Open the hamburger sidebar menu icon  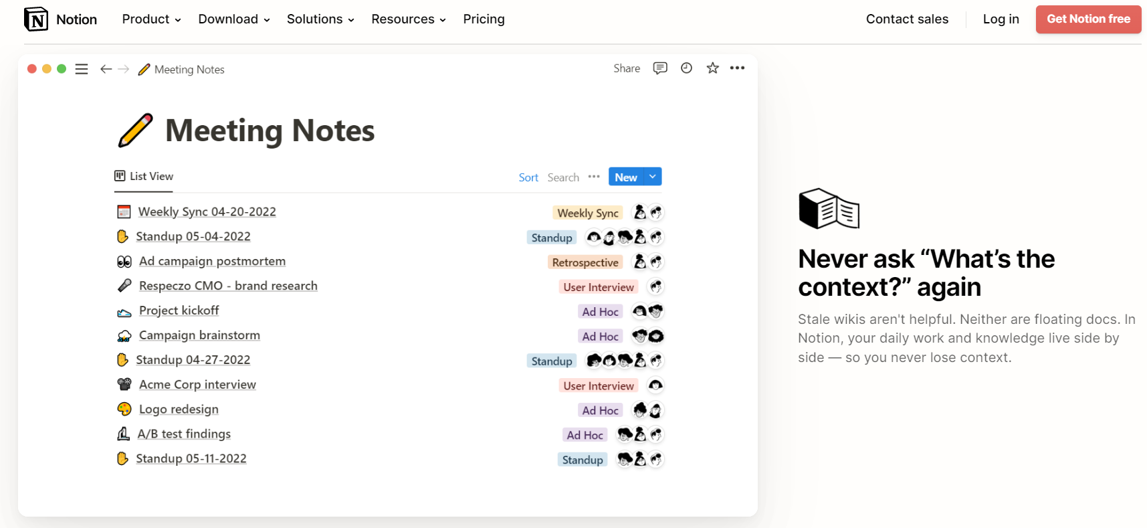(82, 69)
